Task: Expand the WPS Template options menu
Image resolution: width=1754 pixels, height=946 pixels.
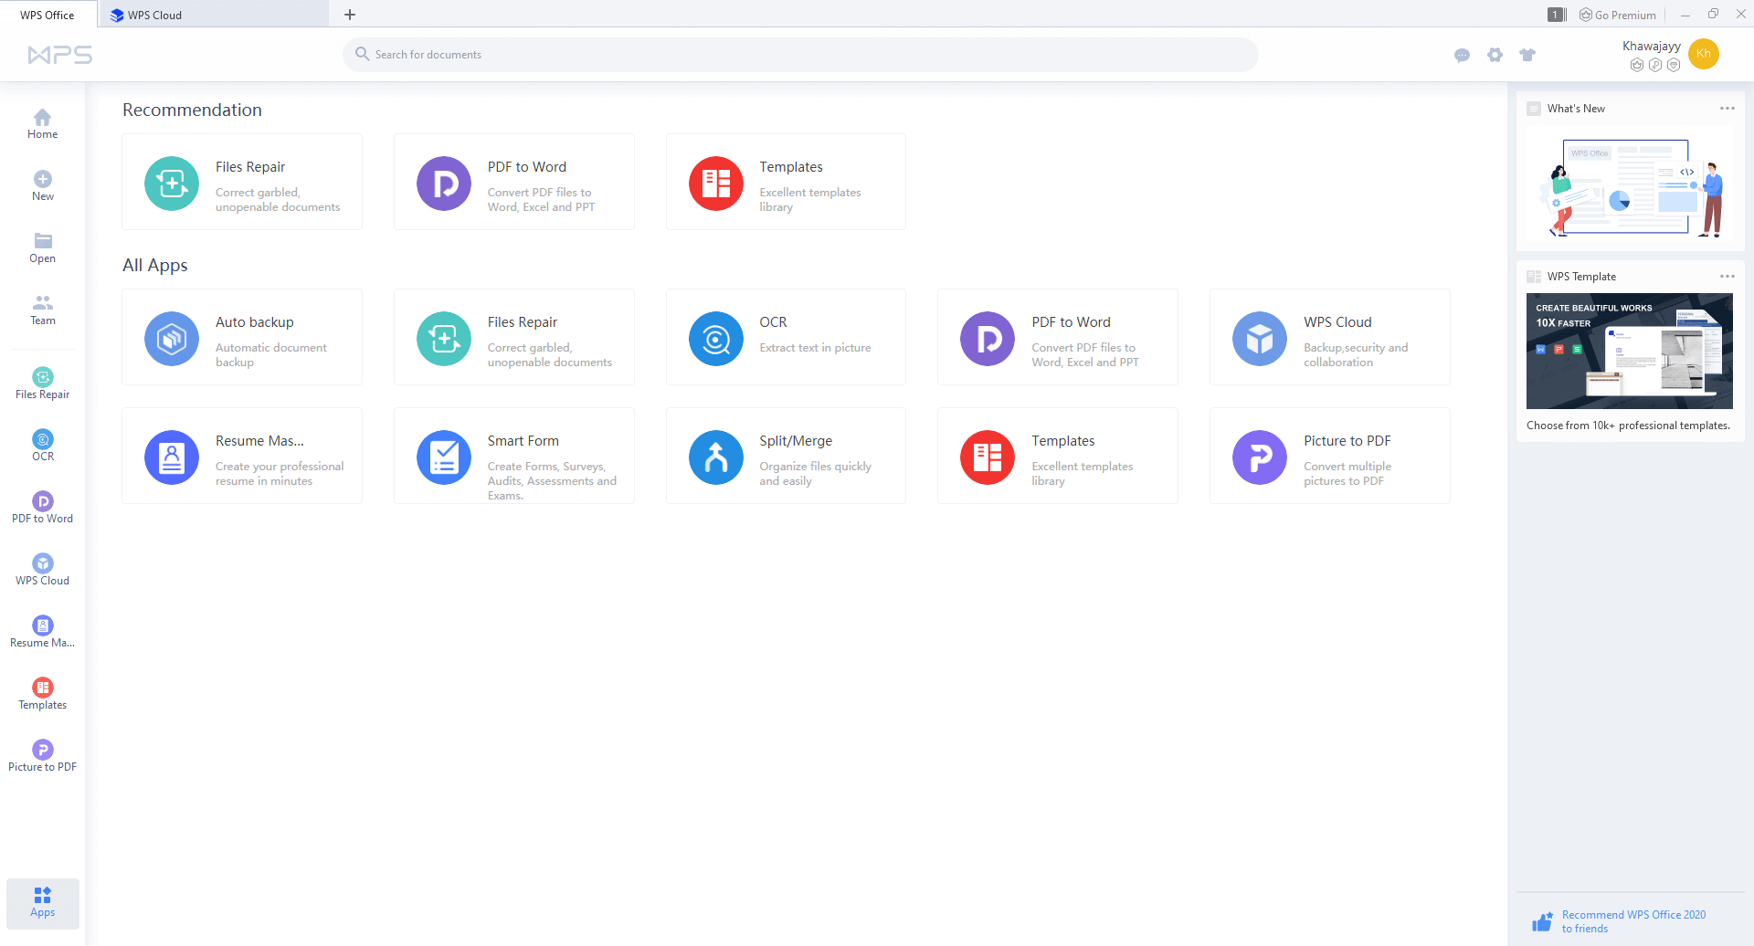Action: click(1727, 277)
